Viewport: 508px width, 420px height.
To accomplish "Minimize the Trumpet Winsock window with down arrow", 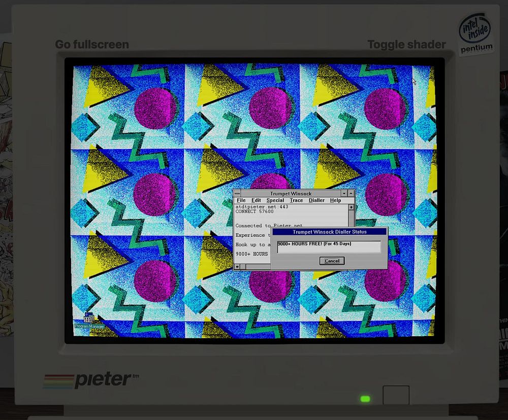I will (x=344, y=193).
